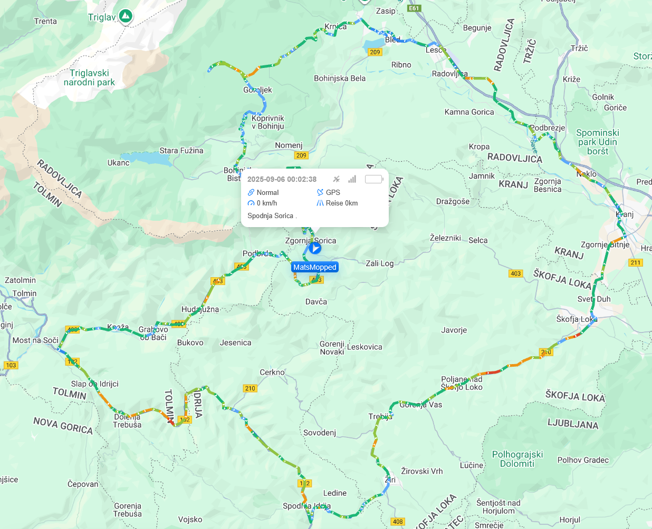
Task: Click the Triglav mountain peak marker
Action: 125,16
